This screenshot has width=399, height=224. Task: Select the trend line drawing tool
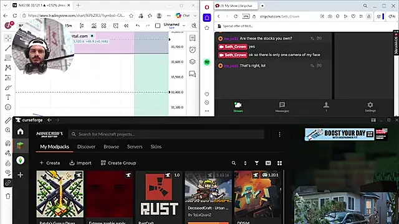point(8,48)
